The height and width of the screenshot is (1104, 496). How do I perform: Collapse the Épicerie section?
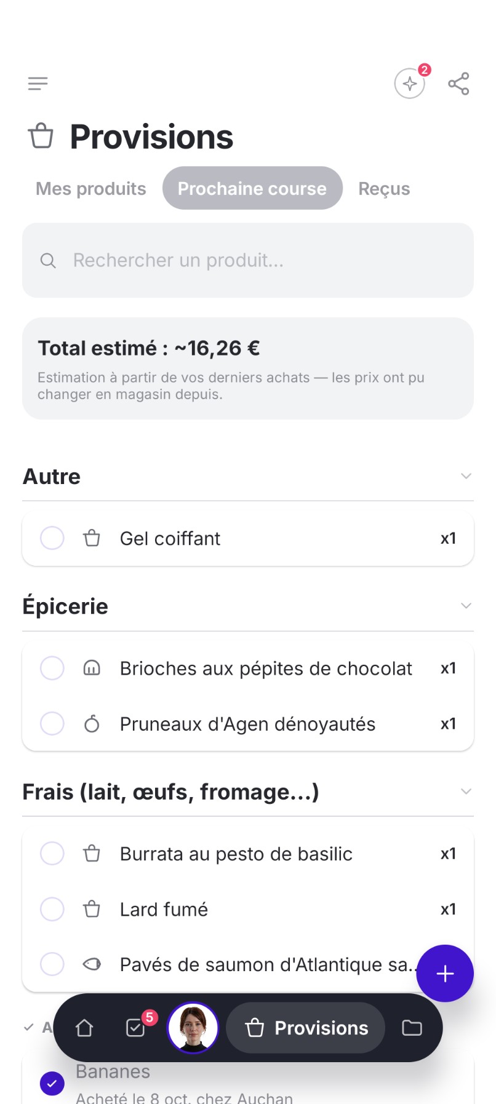(x=466, y=606)
